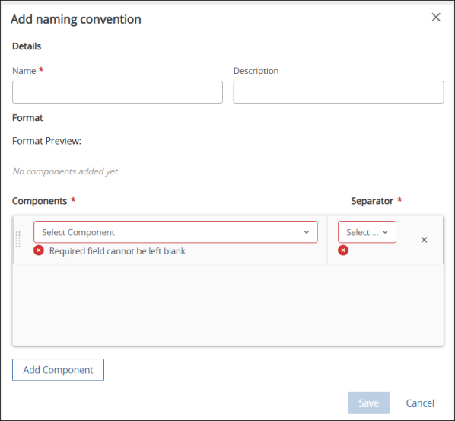Screen dimensions: 455x421
Task: Grab the component row drag handle
Action: [18, 240]
